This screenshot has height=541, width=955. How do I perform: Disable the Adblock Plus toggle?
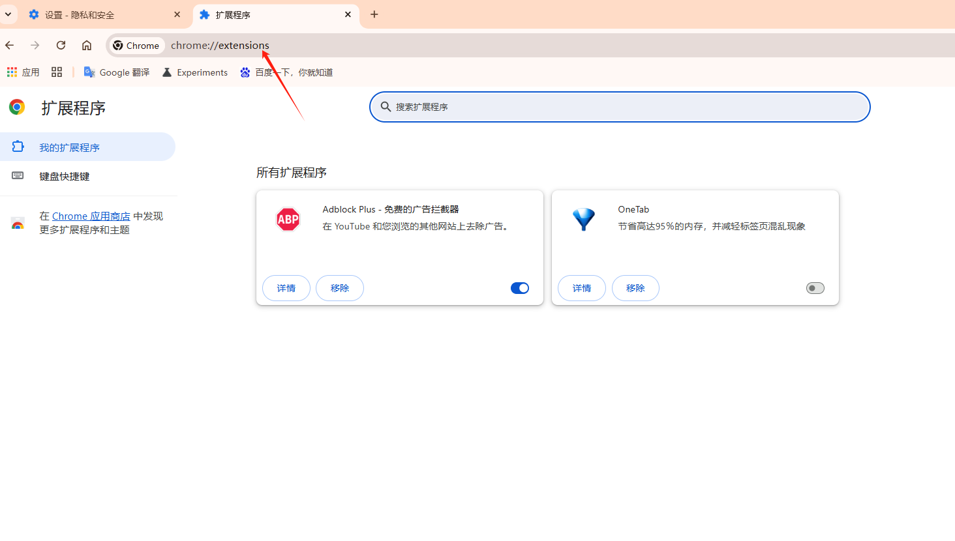pos(520,288)
